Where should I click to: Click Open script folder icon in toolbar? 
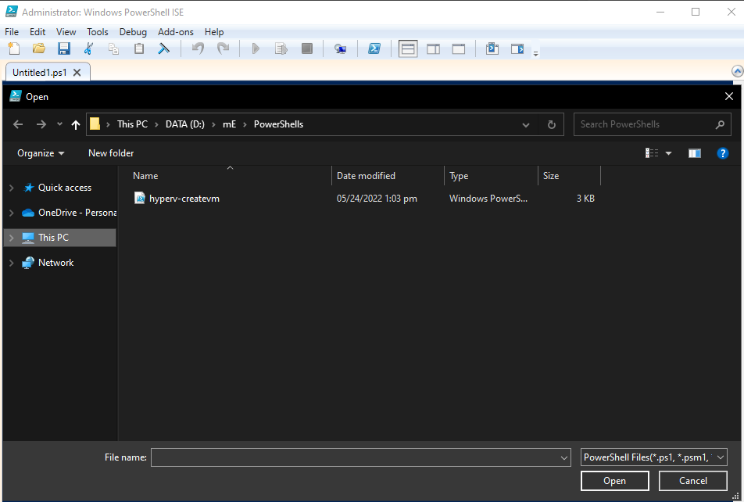(x=39, y=48)
